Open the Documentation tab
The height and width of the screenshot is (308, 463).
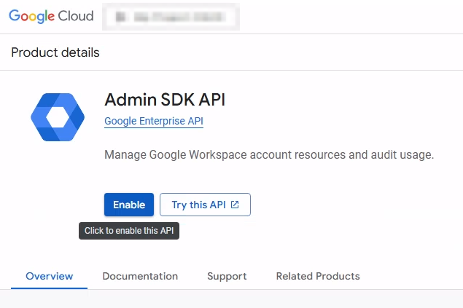[x=140, y=276]
